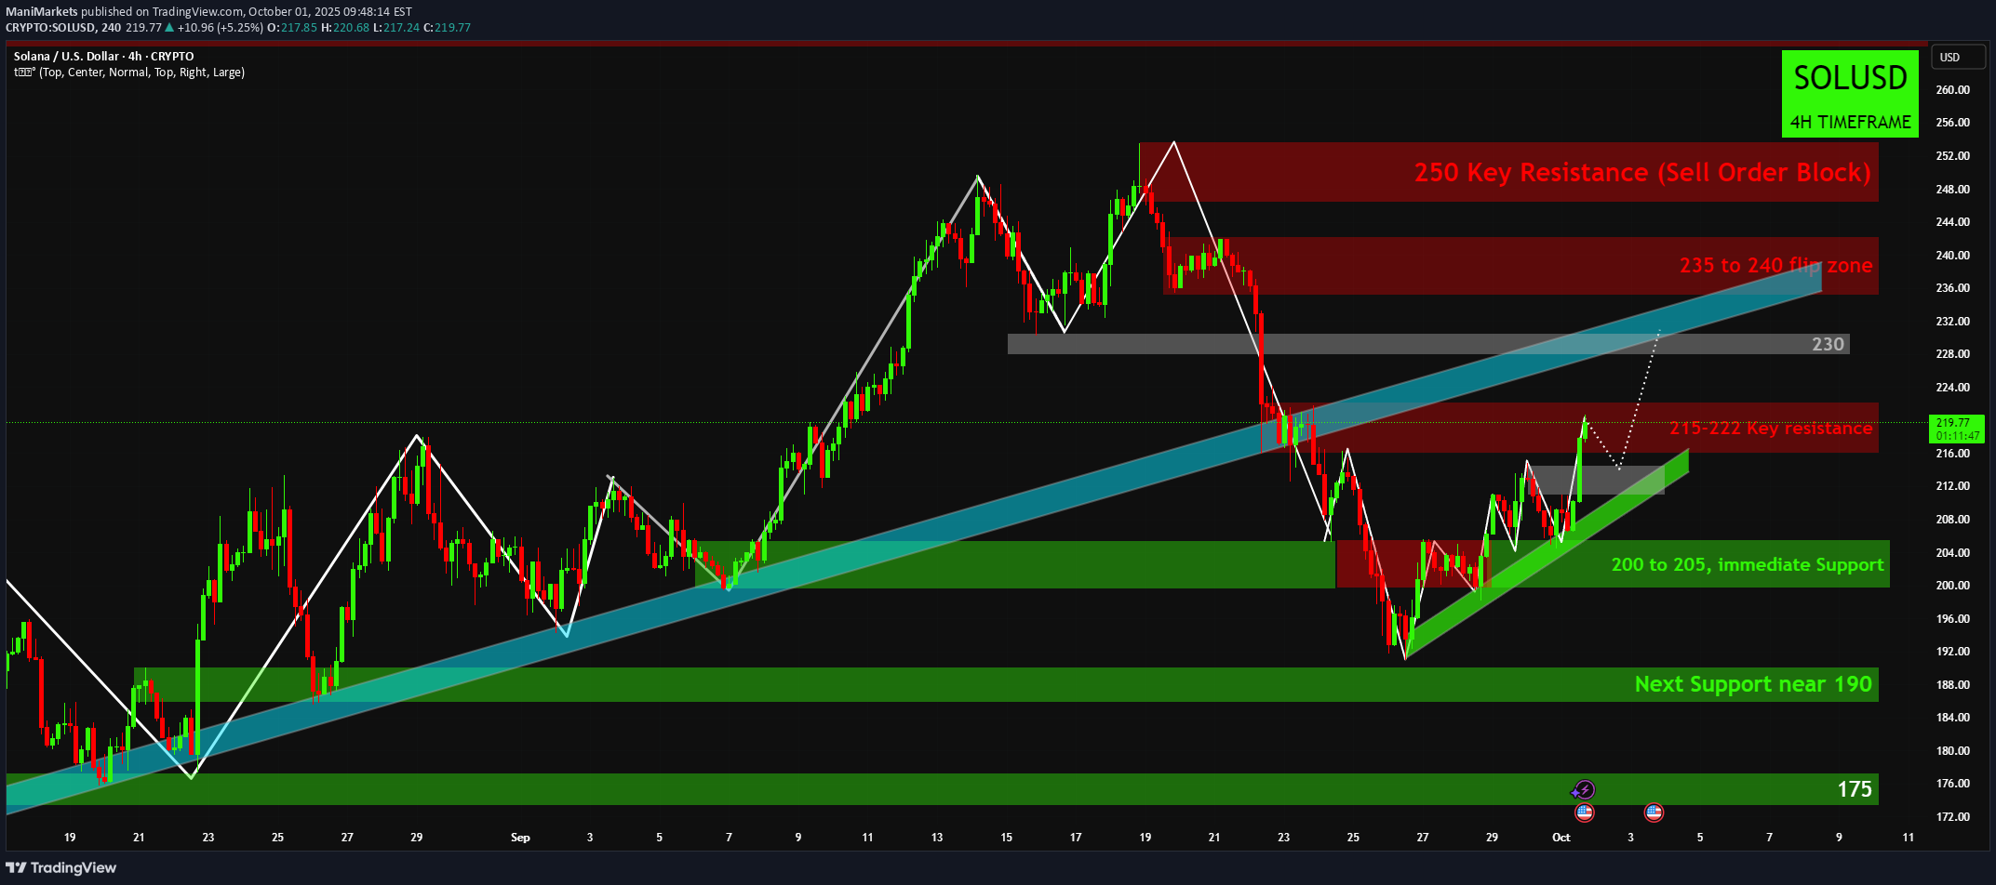This screenshot has width=1996, height=885.
Task: Click the purple lightning event icon
Action: pyautogui.click(x=1583, y=790)
